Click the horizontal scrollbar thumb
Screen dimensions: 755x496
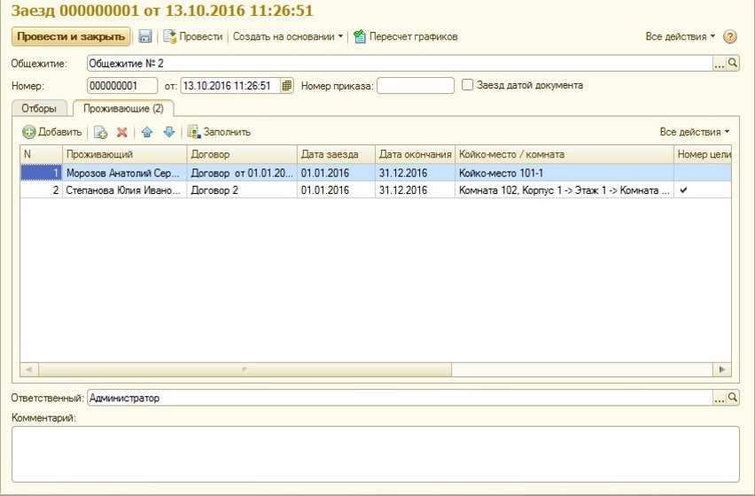pyautogui.click(x=245, y=369)
